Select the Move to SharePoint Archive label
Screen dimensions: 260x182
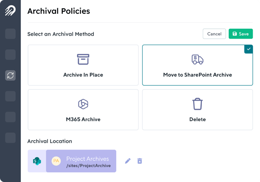pos(197,75)
